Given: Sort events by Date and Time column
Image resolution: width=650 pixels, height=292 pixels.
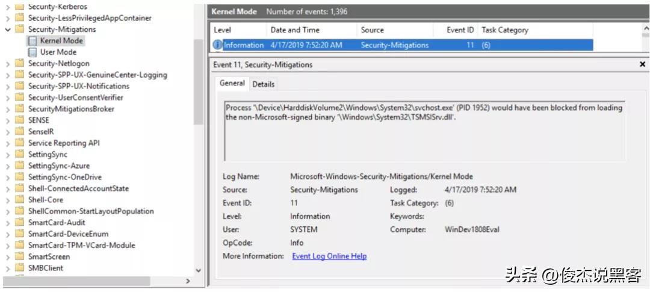Looking at the screenshot, I should (294, 30).
